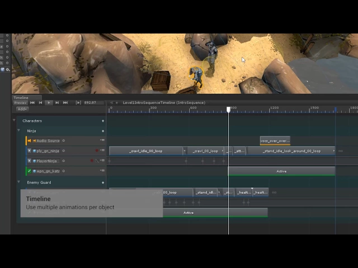Open the object picker for Audio Source
The height and width of the screenshot is (268, 358).
point(64,141)
